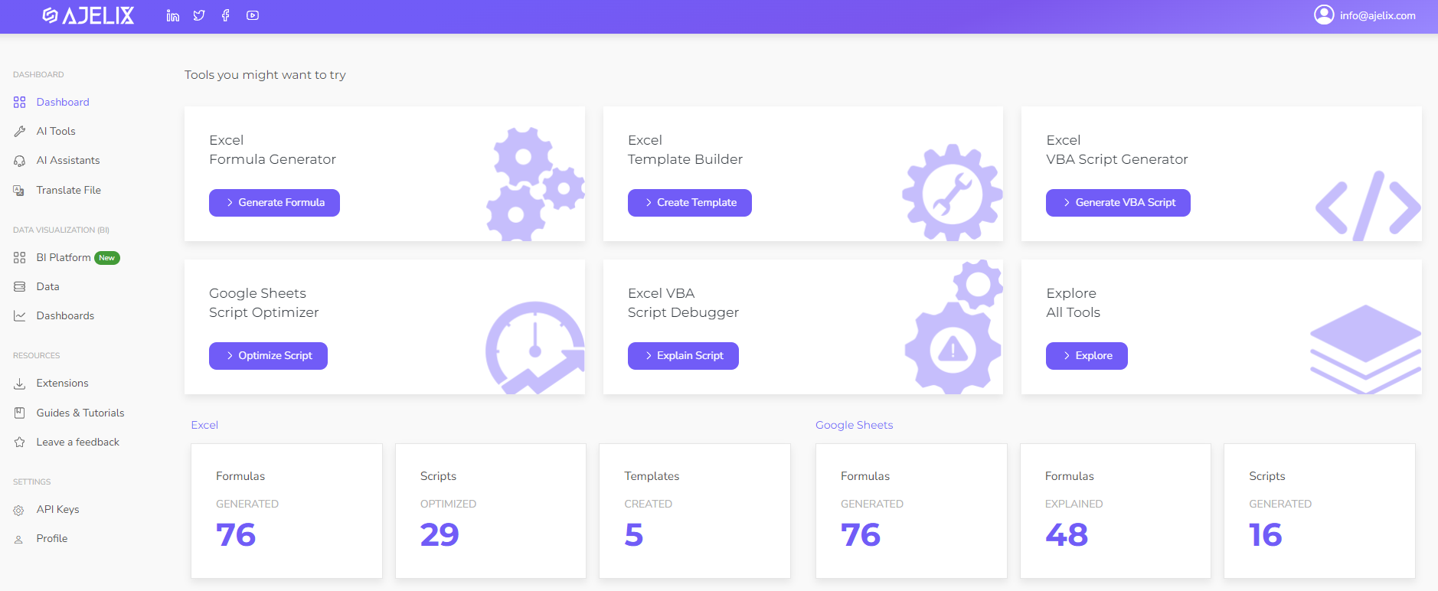Click the gears illustration on Formula Generator card

(535, 184)
